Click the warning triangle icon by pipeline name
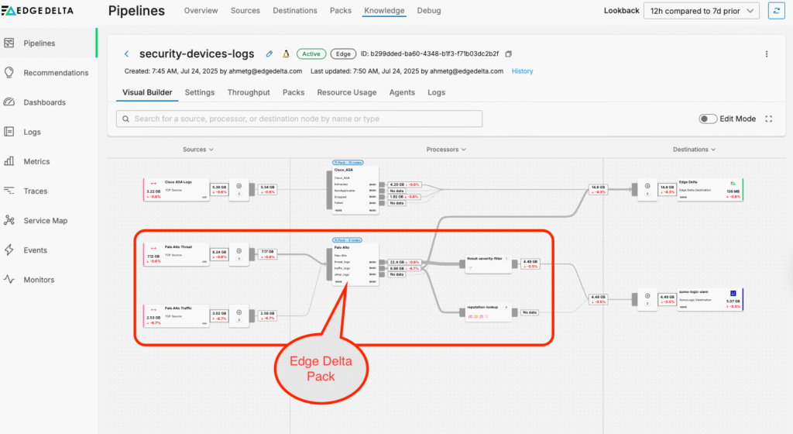 pos(285,54)
